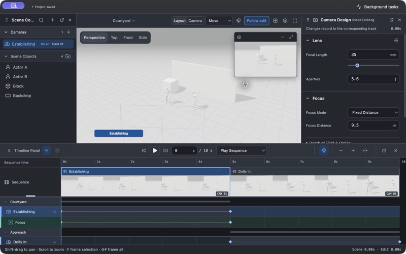This screenshot has height=254, width=406.
Task: Select the 01 Establishing clip
Action: [x=146, y=182]
